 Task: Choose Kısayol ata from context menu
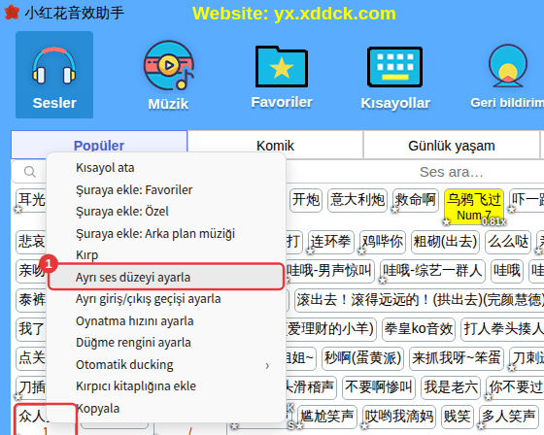[166, 168]
